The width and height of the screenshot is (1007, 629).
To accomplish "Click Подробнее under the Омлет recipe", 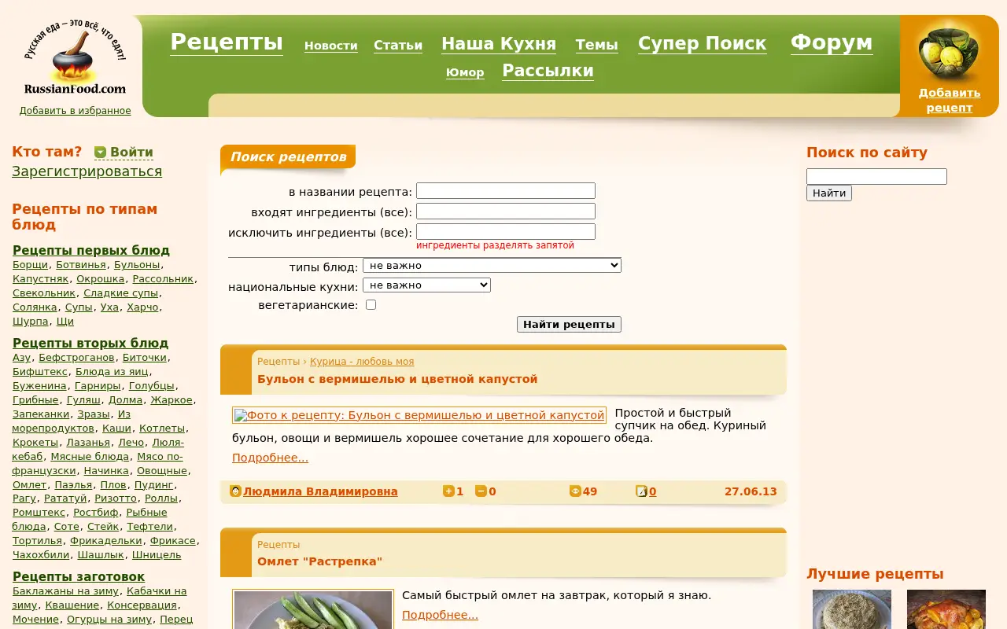I will (440, 615).
